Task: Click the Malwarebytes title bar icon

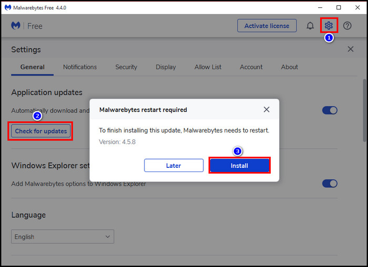Action: (8, 7)
